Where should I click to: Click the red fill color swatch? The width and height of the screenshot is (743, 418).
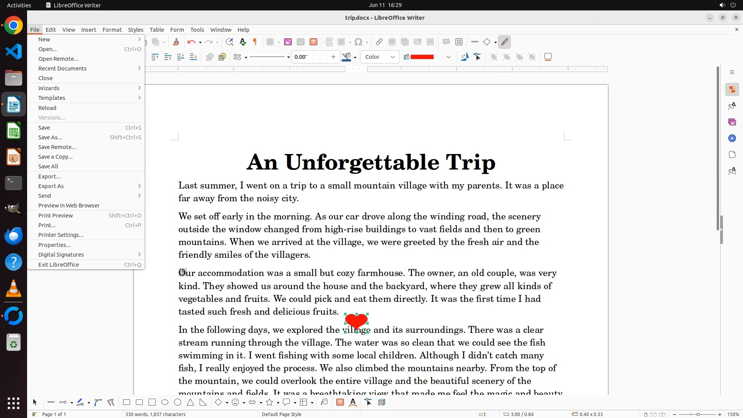pyautogui.click(x=422, y=57)
